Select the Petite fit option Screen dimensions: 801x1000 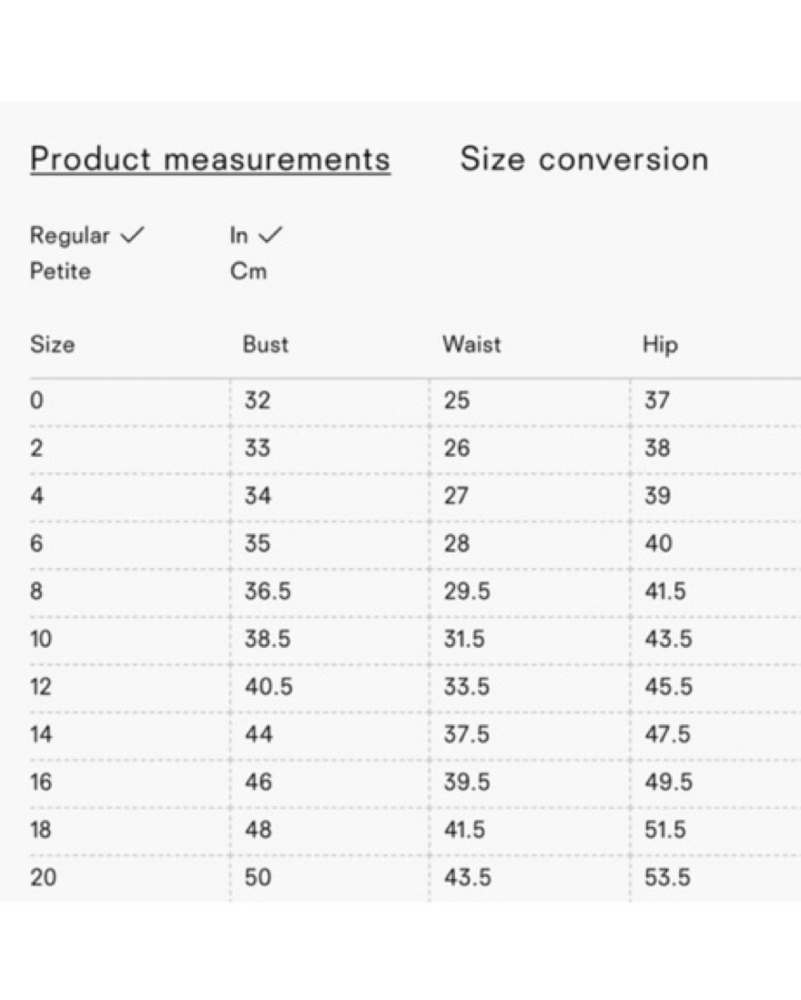pyautogui.click(x=60, y=271)
